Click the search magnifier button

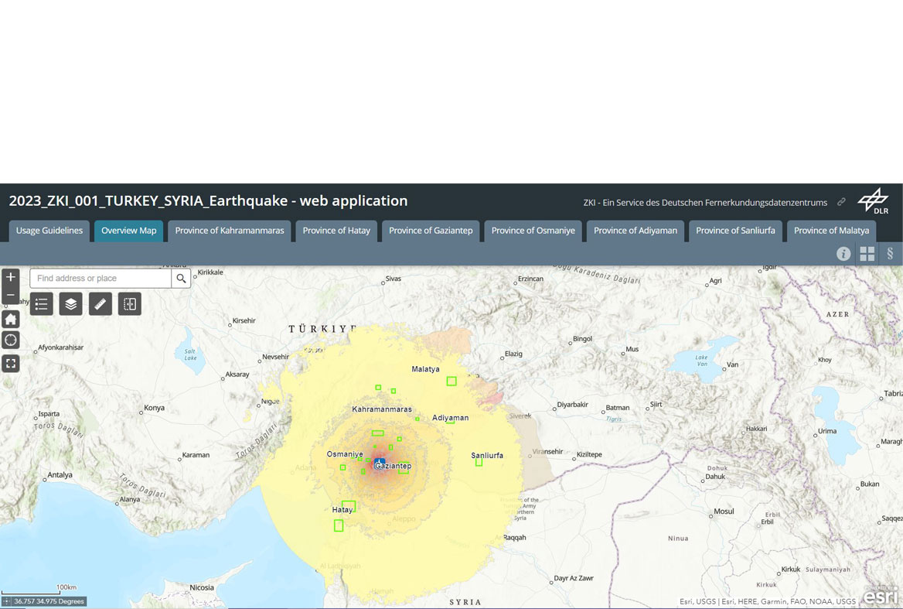(181, 279)
